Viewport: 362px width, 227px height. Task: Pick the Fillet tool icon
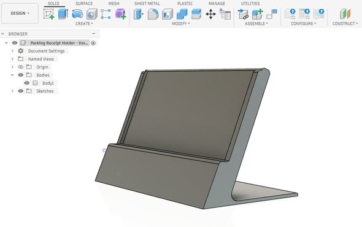(153, 14)
